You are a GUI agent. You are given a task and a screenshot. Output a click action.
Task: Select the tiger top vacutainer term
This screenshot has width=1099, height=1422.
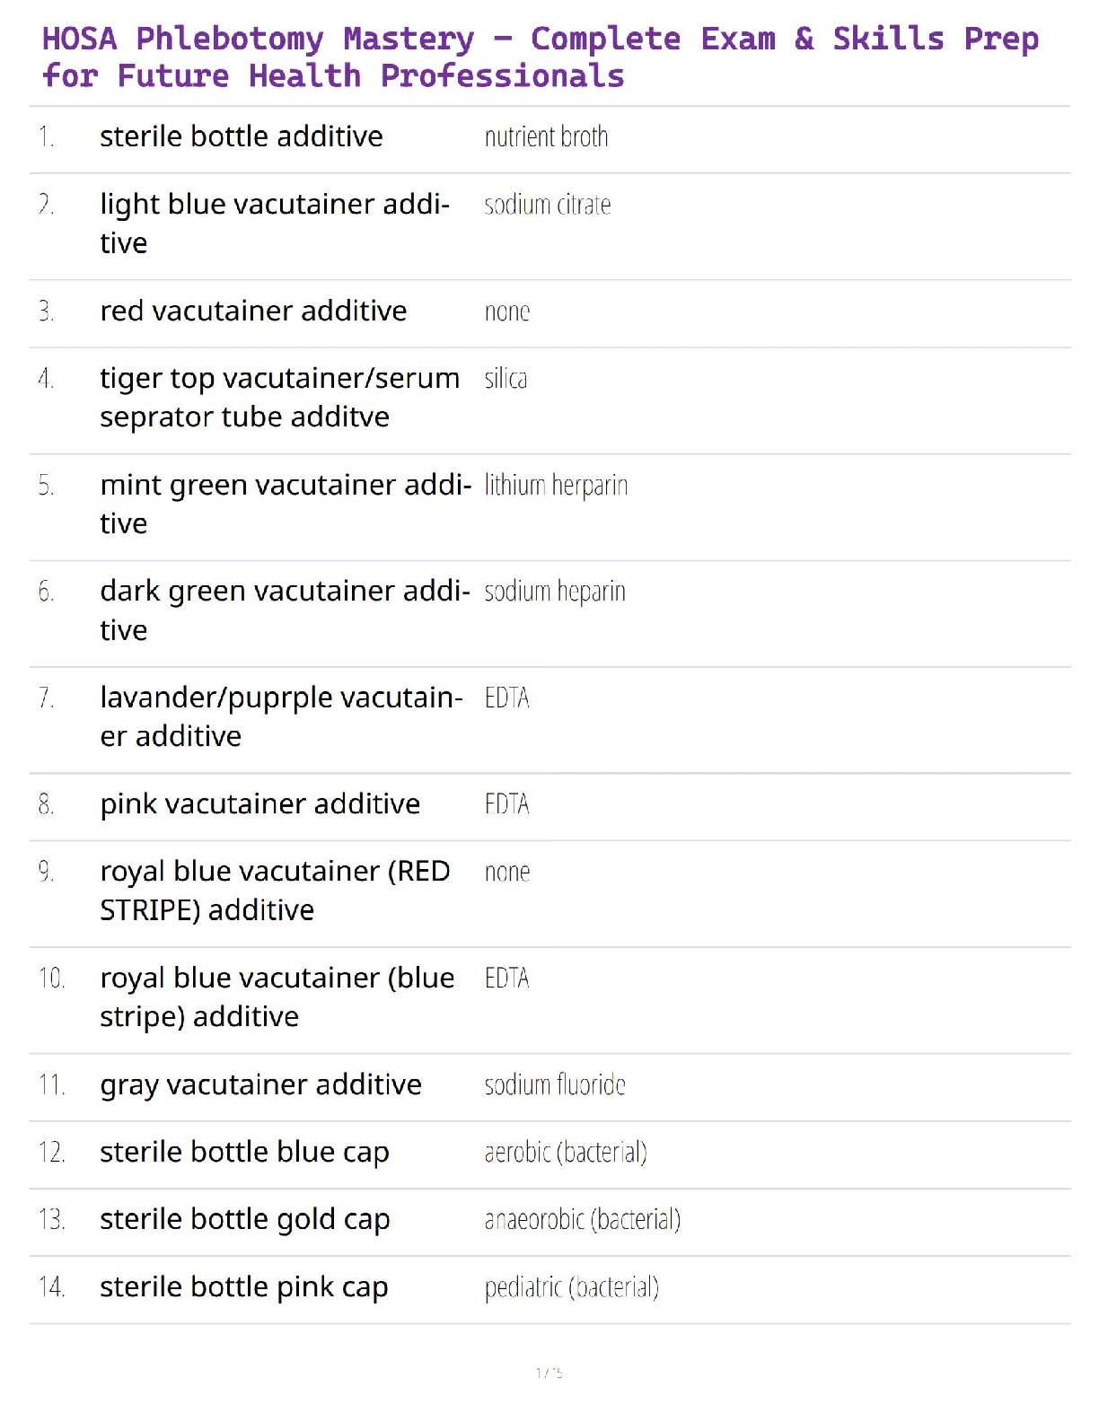click(278, 397)
